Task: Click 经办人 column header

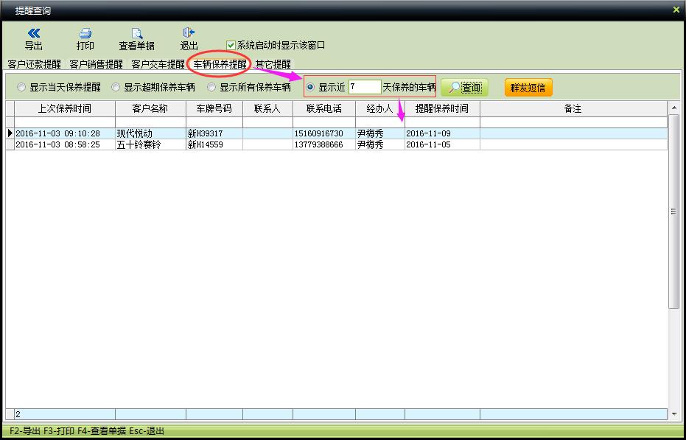Action: tap(380, 108)
